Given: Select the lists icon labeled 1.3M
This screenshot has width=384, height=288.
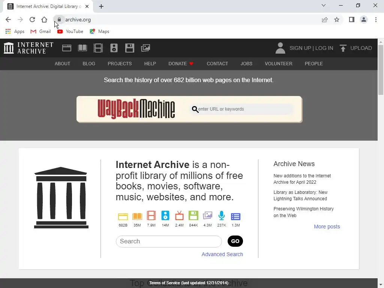Looking at the screenshot, I should (x=235, y=216).
